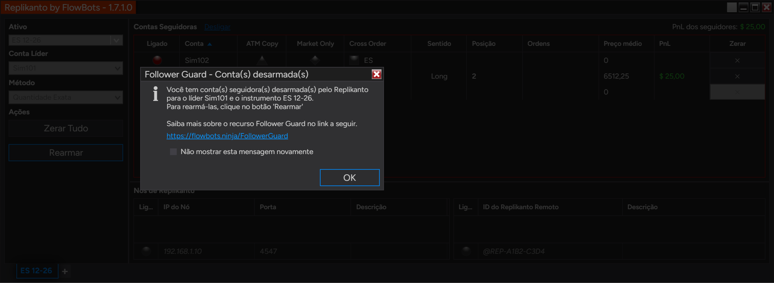Expand the Ativo dropdown showing ES 12-26
The image size is (774, 283).
point(66,40)
